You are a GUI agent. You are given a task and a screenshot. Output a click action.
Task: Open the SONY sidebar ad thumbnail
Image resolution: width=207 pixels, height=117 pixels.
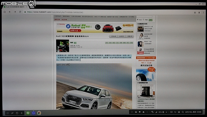pos(141,36)
